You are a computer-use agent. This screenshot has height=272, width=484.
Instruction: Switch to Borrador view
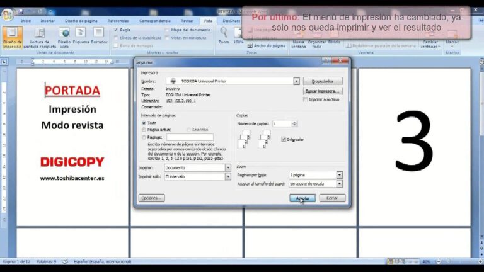99,36
